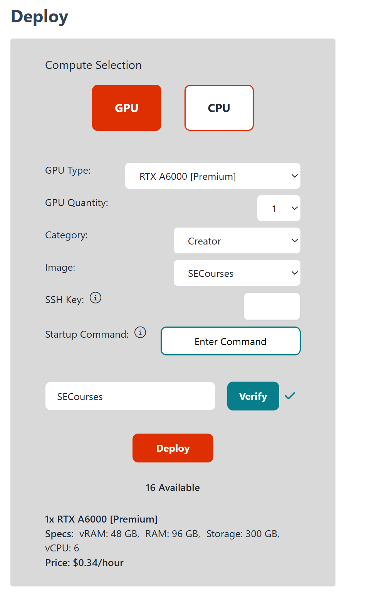The height and width of the screenshot is (598, 374).
Task: Click the GPU Quantity chevron arrow
Action: click(x=295, y=208)
